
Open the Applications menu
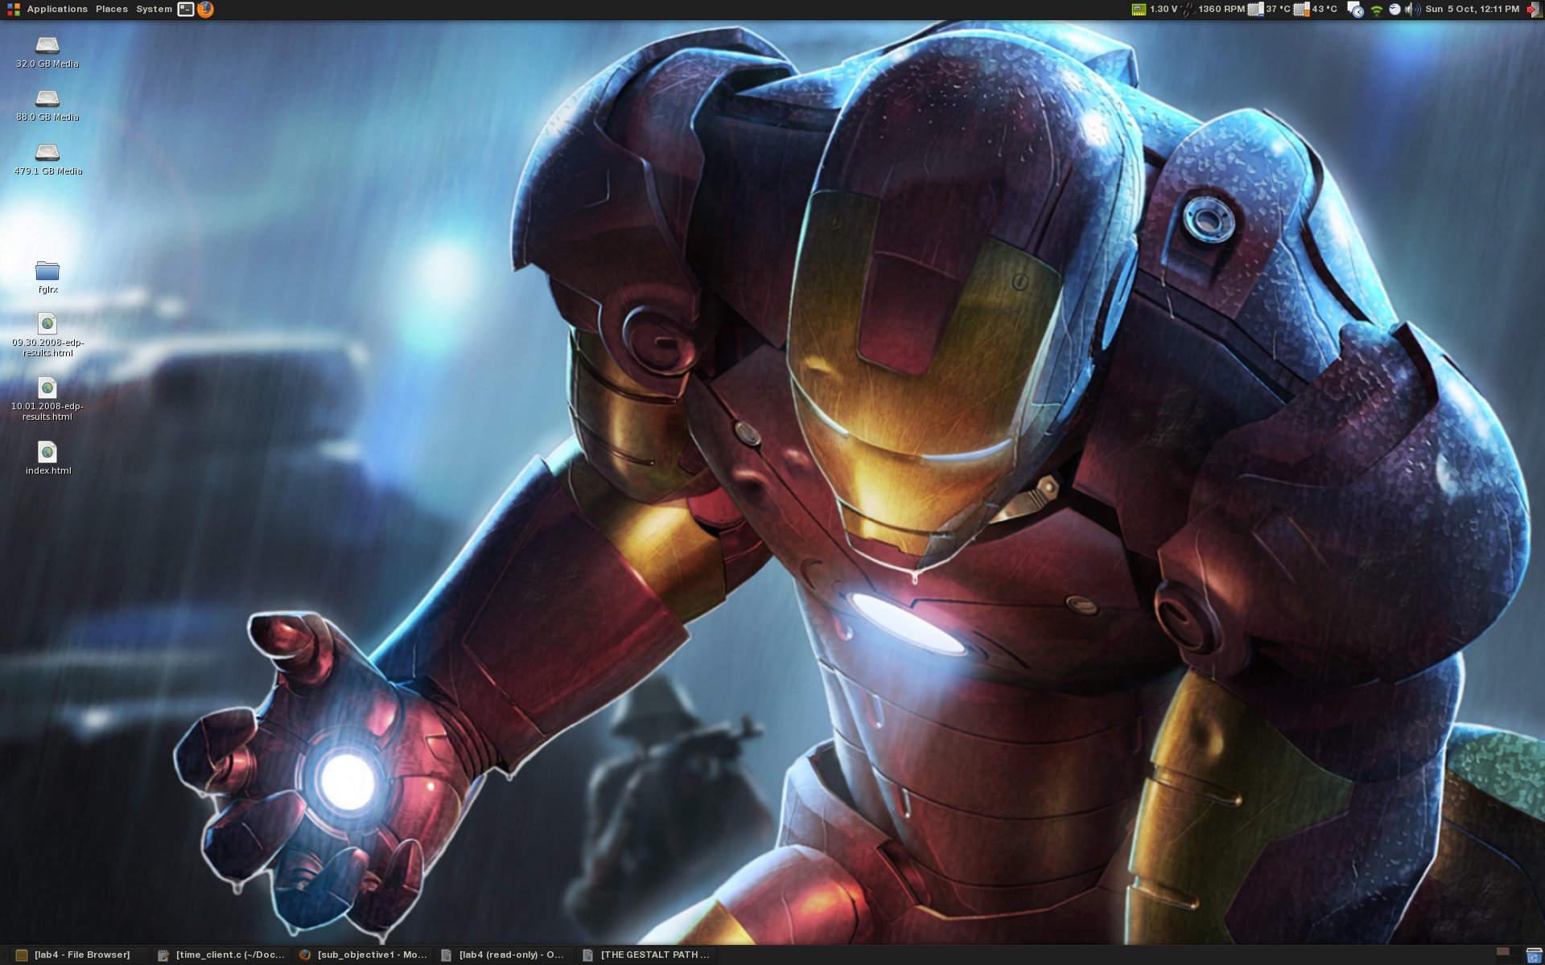pyautogui.click(x=56, y=10)
